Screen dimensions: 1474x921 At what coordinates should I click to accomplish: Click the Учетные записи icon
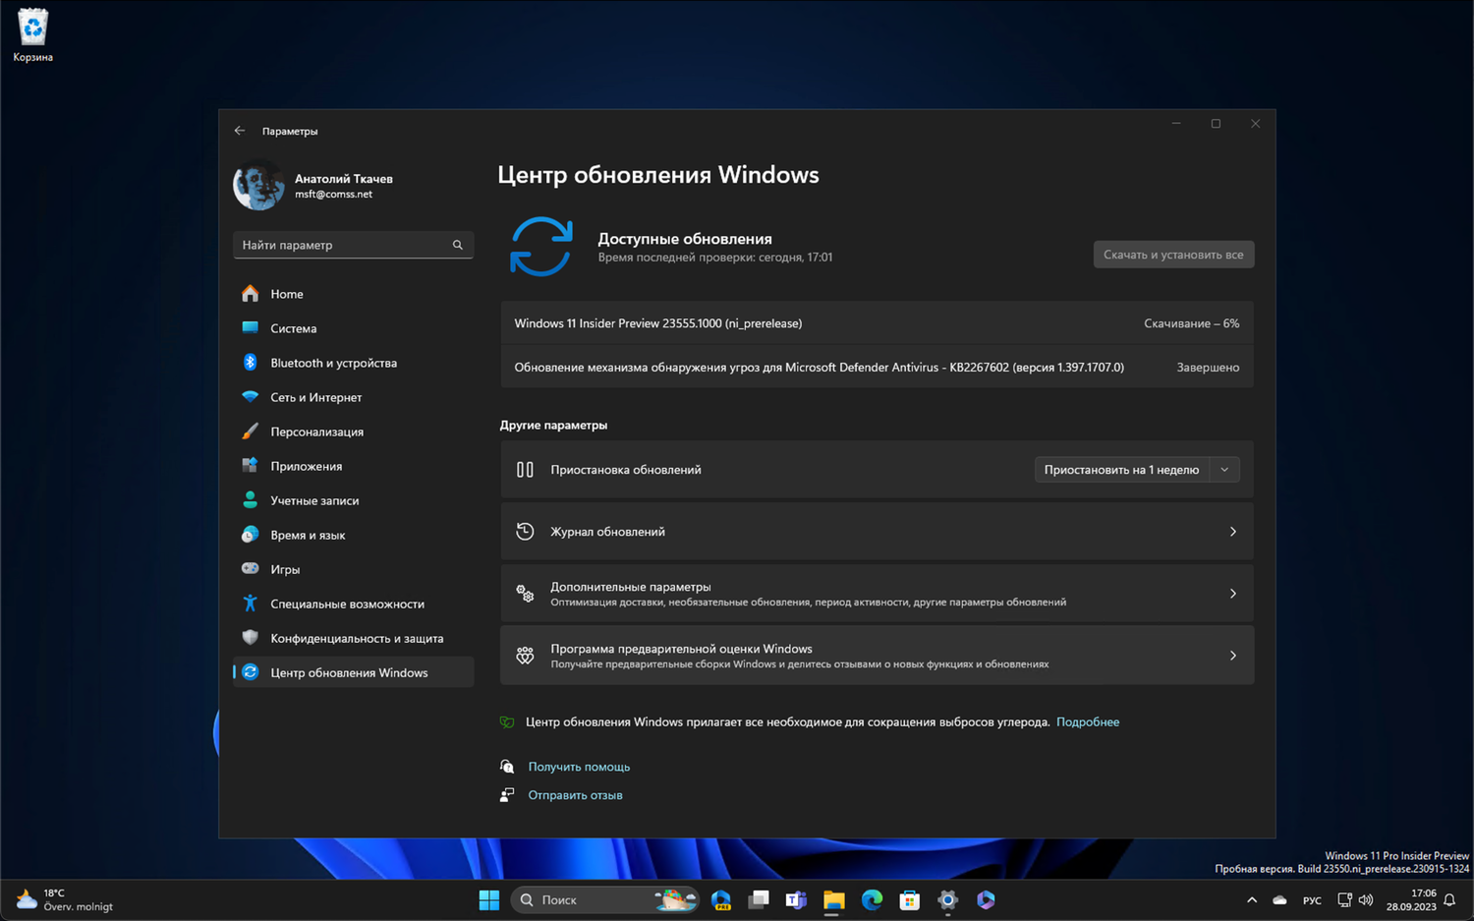[252, 500]
